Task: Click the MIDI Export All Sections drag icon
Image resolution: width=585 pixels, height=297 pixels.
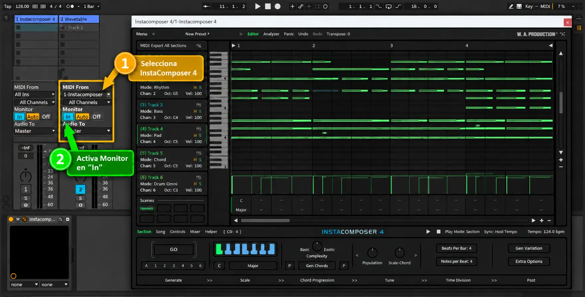Action: pyautogui.click(x=199, y=46)
